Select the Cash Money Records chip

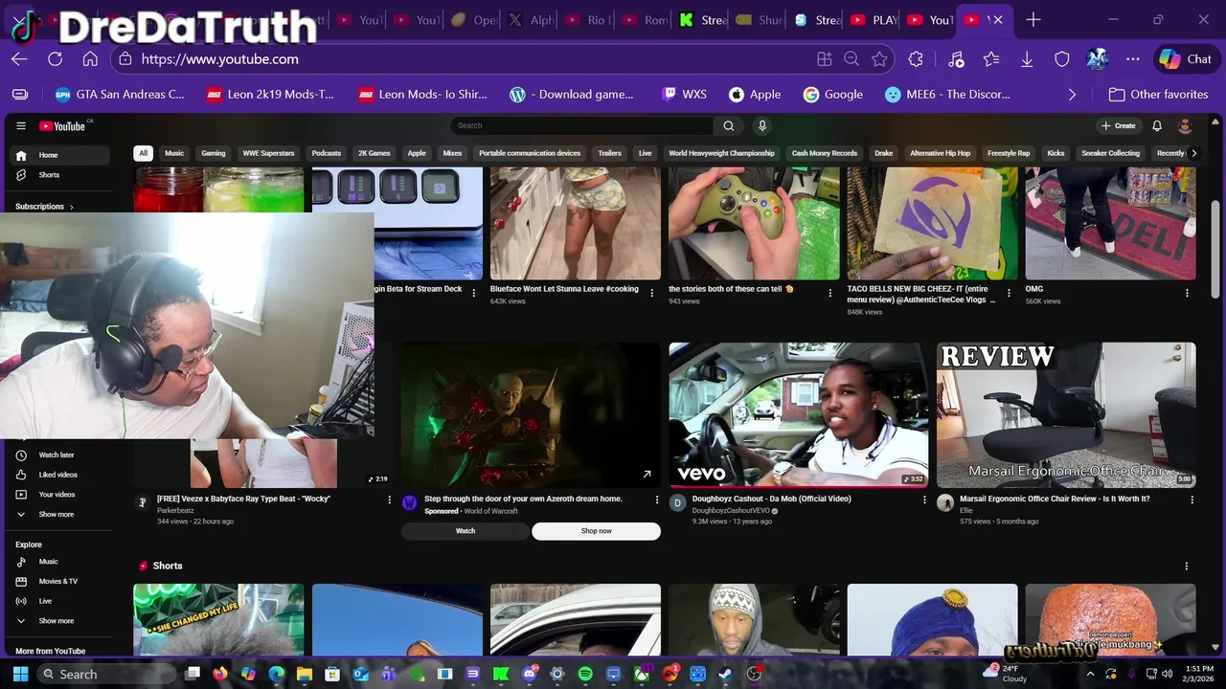tap(825, 153)
